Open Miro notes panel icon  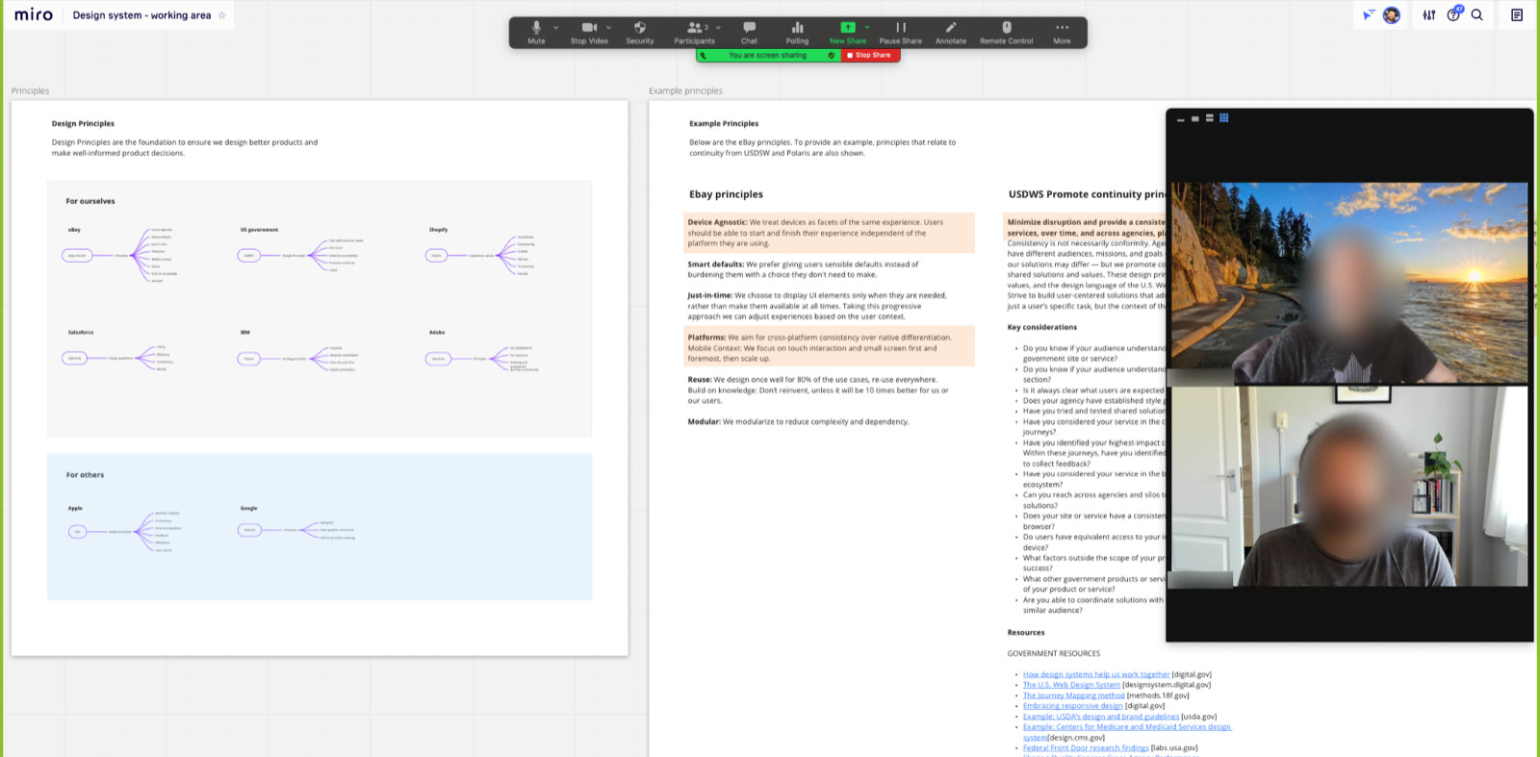1517,15
